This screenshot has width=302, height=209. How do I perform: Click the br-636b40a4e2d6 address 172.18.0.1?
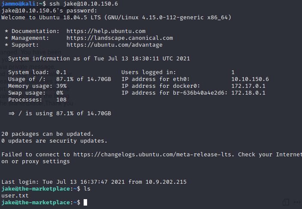tap(248, 93)
